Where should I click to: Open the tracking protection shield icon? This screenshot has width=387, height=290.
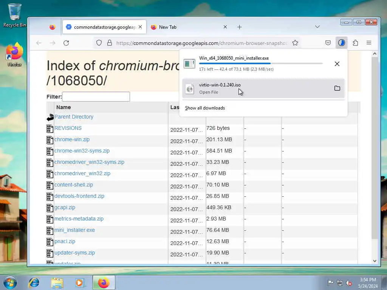99,43
